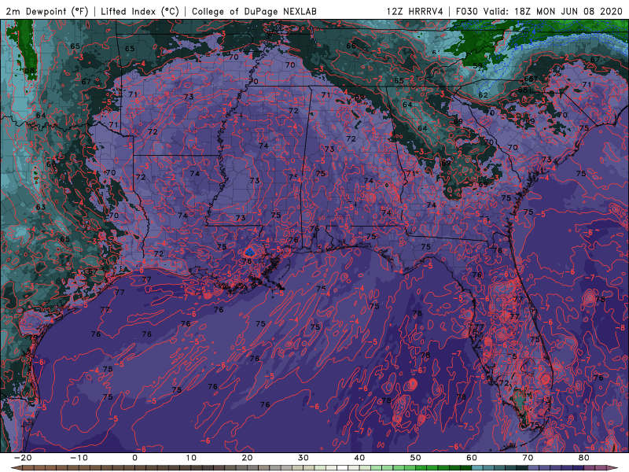Click the 'College of DuPage NEXLAB' label
Image resolution: width=629 pixels, height=472 pixels.
[x=254, y=11]
